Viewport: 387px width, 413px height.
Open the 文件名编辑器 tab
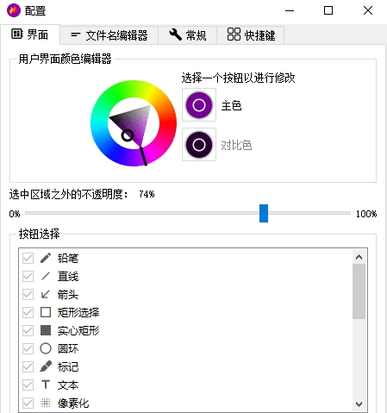tap(109, 35)
